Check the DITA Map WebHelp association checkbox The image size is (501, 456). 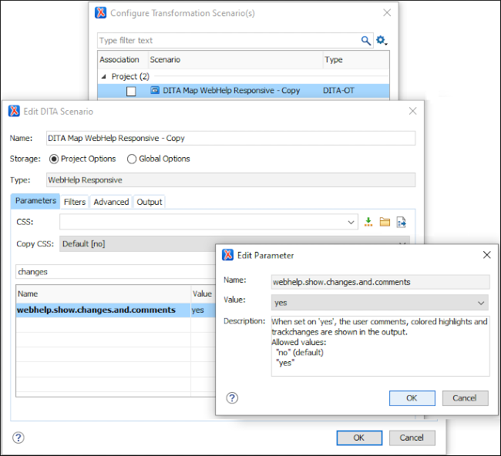pyautogui.click(x=131, y=91)
